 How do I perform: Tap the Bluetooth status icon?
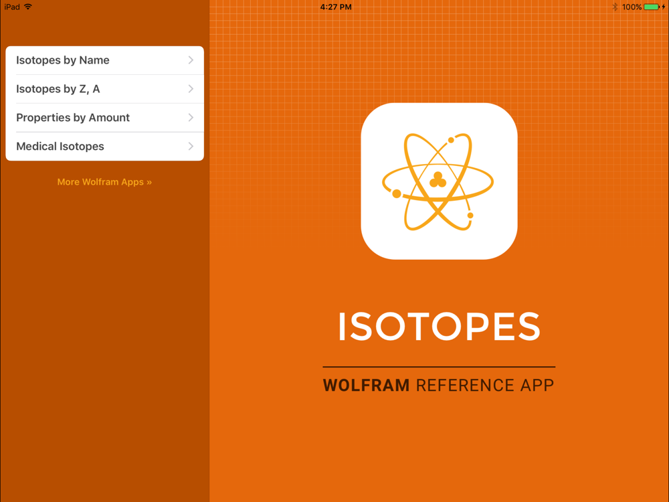[615, 7]
